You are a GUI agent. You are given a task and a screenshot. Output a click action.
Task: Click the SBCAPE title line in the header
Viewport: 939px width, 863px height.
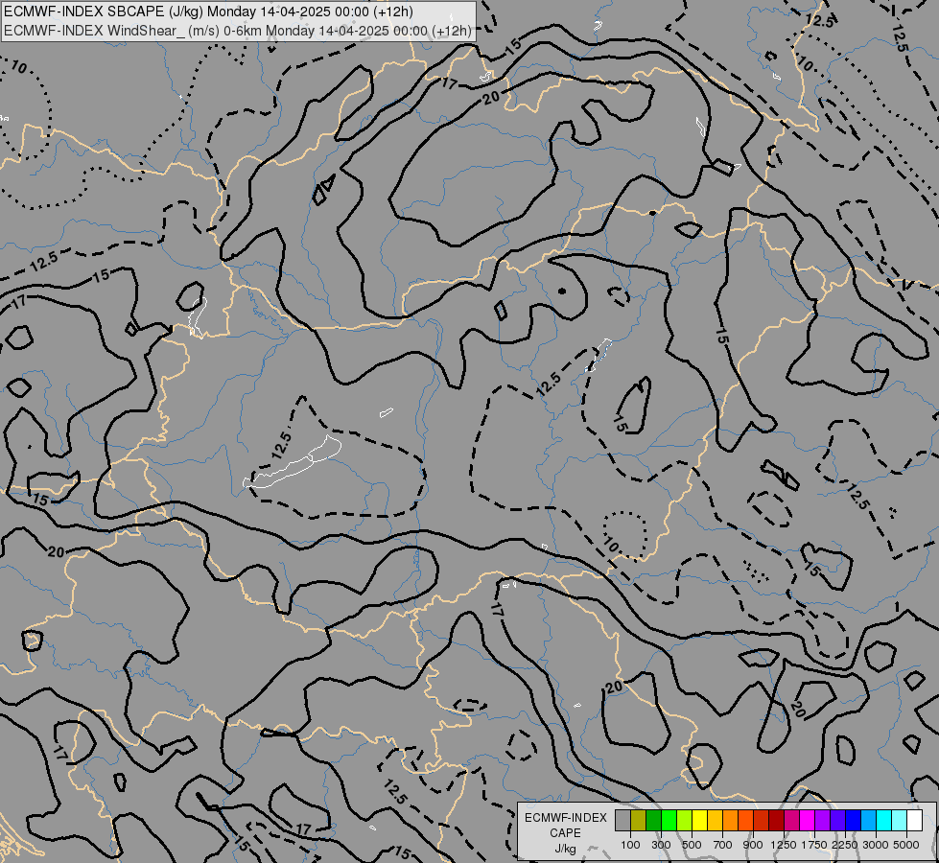tap(208, 12)
